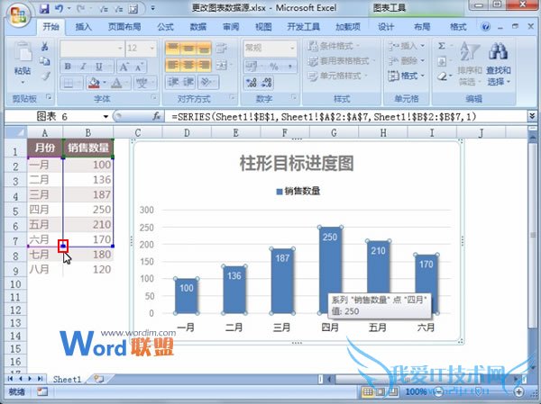Image resolution: width=541 pixels, height=404 pixels.
Task: Decrease font size with the small A
Action: [x=138, y=67]
